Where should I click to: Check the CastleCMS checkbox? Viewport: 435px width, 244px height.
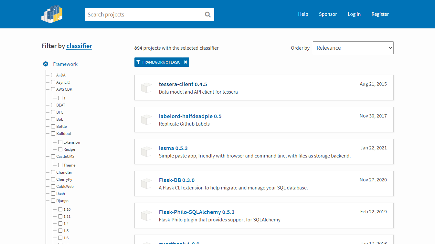coord(53,156)
